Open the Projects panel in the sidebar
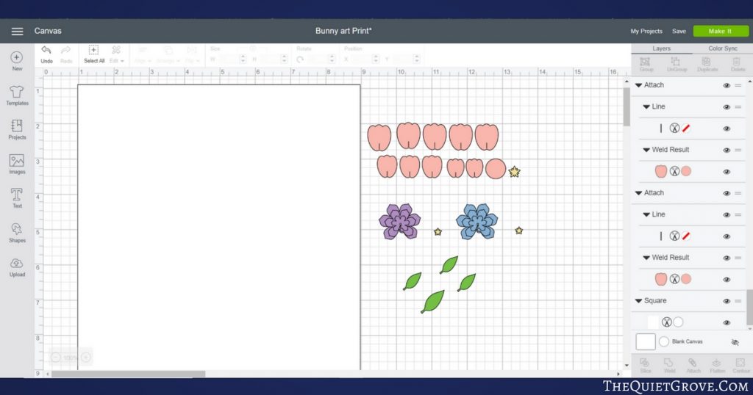753x395 pixels. 17,129
